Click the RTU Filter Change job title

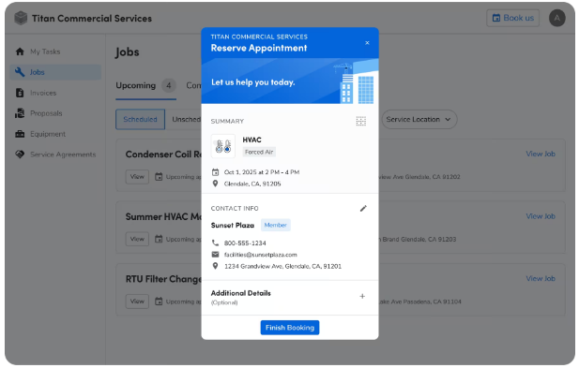click(163, 279)
